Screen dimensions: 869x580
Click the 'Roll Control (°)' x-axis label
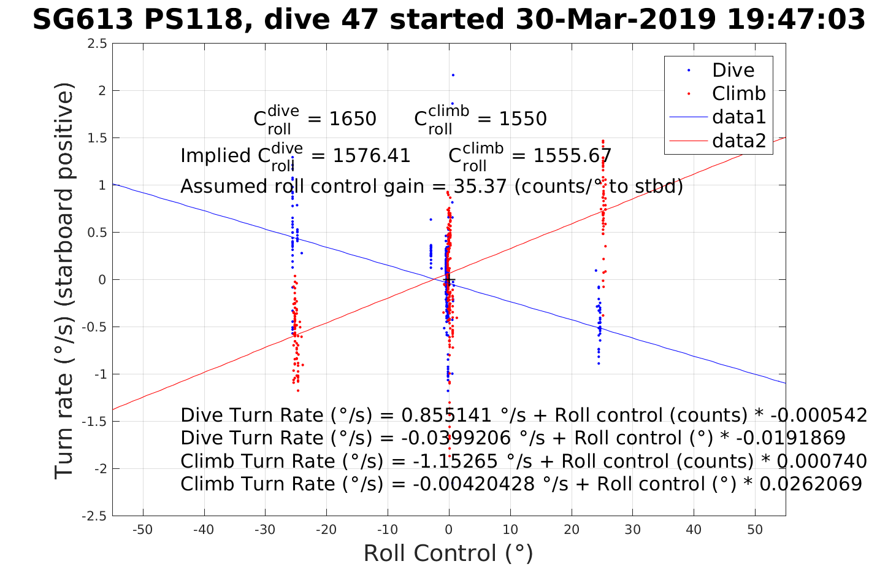pyautogui.click(x=448, y=554)
